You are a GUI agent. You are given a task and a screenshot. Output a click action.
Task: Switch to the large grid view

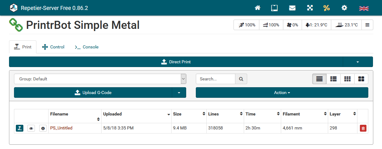click(x=361, y=79)
